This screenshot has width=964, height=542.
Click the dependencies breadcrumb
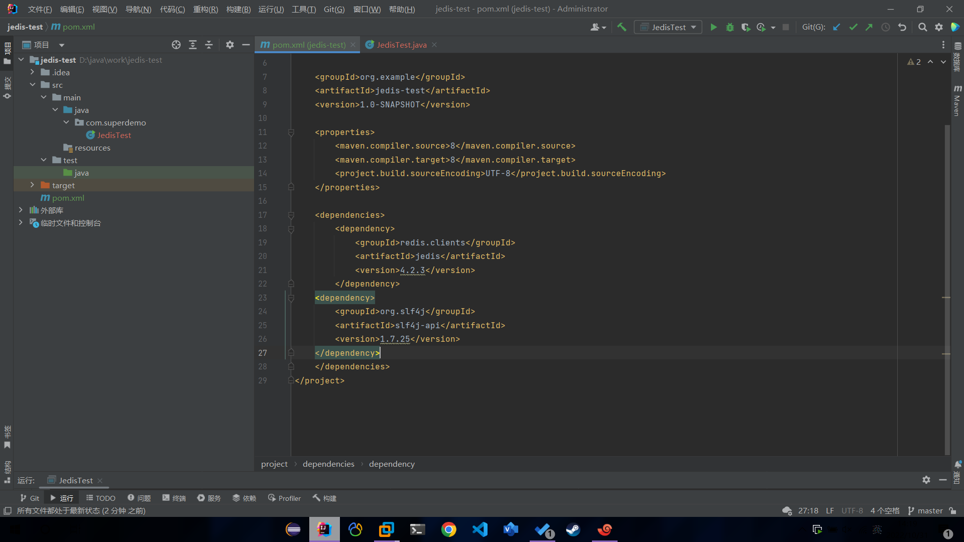pos(328,464)
